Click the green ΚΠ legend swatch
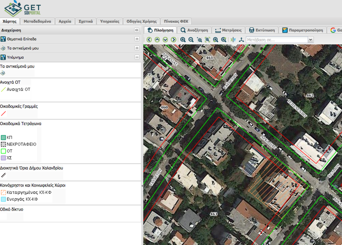 [x=3, y=137]
